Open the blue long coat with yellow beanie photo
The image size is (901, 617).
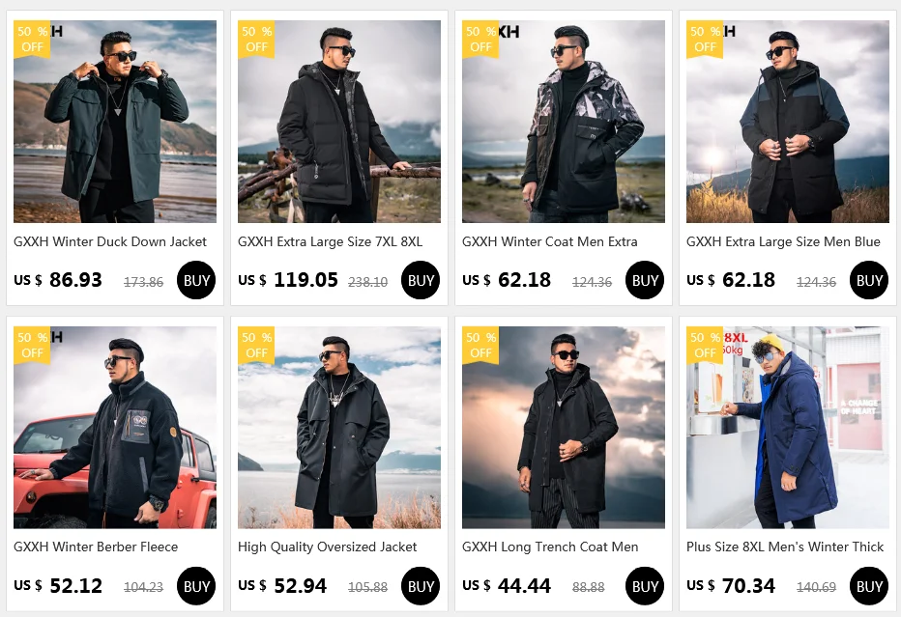(x=787, y=428)
